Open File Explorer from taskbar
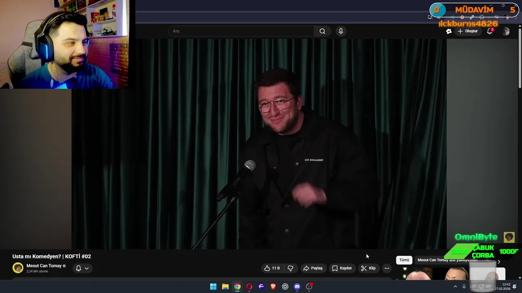 225,286
